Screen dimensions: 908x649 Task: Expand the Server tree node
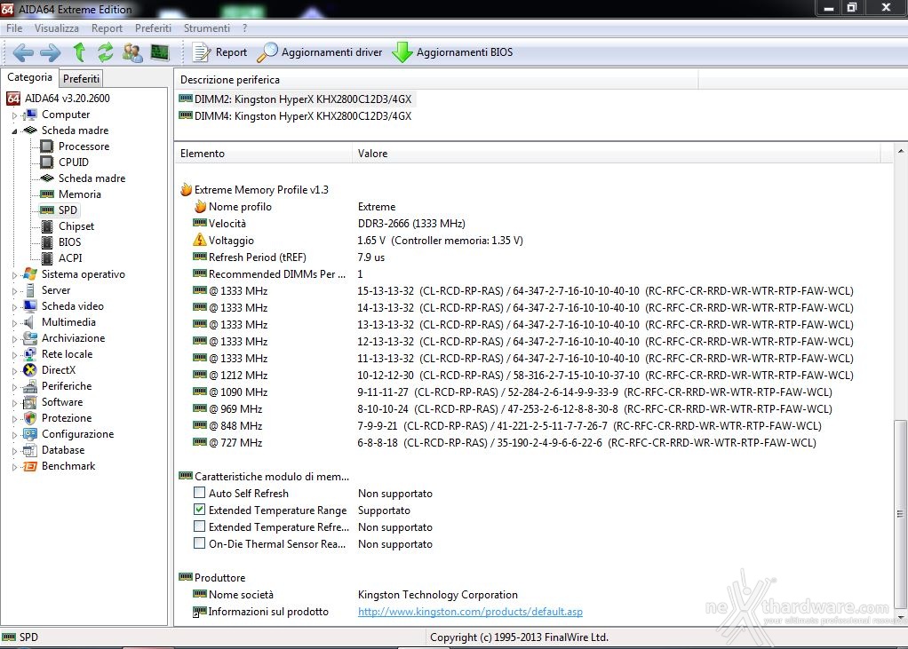coord(14,291)
